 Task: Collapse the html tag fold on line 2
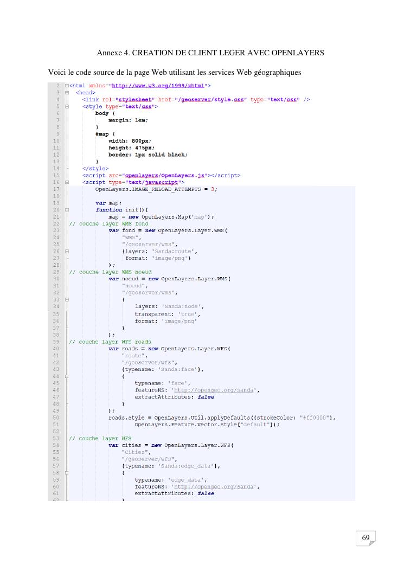click(x=67, y=86)
